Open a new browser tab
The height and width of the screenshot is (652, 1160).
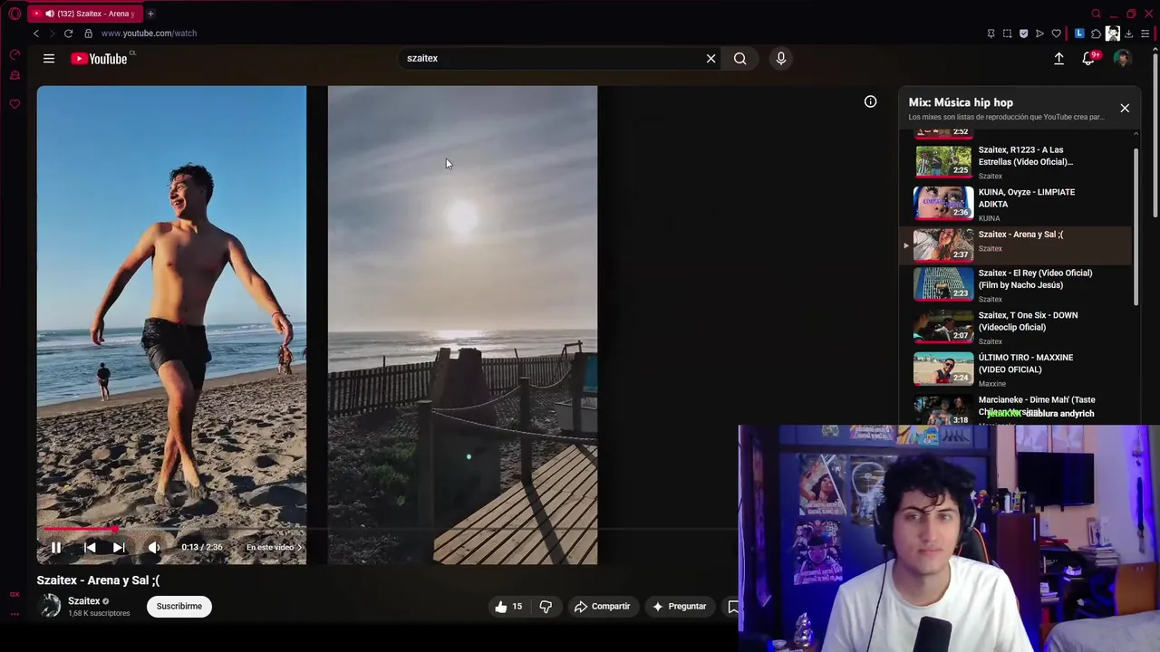pyautogui.click(x=150, y=14)
